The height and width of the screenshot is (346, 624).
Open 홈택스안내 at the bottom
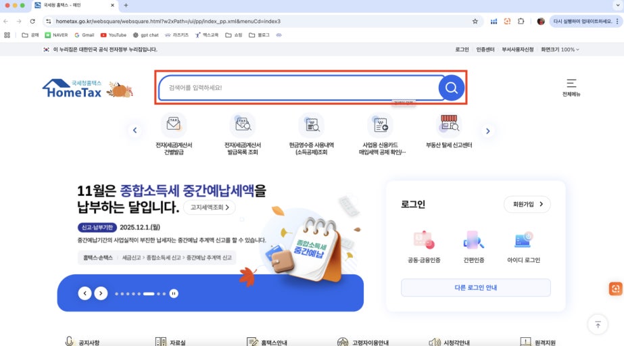(266, 342)
